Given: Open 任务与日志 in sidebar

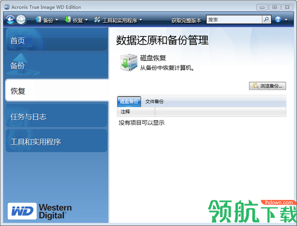Looking at the screenshot, I should click(56, 116).
